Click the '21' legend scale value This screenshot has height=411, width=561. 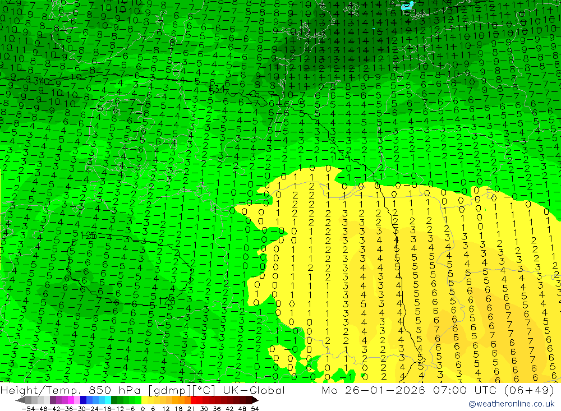pyautogui.click(x=191, y=409)
